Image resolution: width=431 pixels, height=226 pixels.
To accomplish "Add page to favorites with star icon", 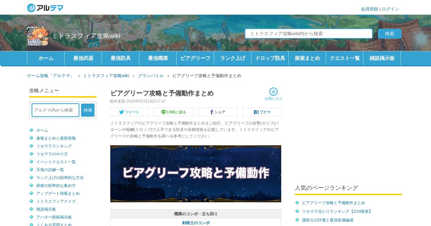I will point(273,94).
